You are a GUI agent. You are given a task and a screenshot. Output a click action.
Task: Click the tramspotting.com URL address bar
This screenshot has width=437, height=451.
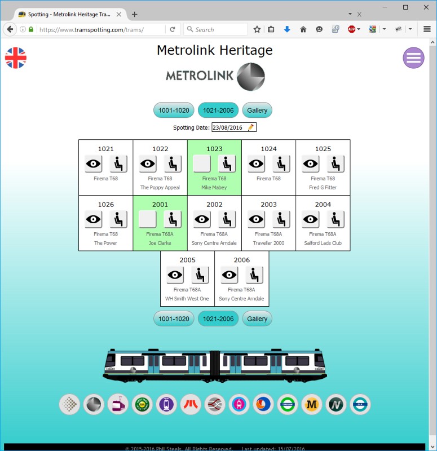pyautogui.click(x=101, y=29)
